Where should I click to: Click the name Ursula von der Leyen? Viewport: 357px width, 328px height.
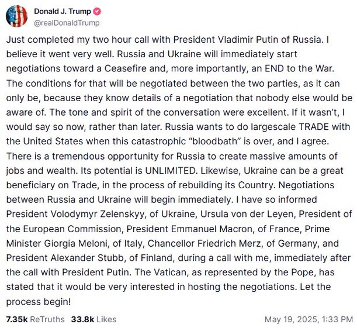click(x=248, y=214)
